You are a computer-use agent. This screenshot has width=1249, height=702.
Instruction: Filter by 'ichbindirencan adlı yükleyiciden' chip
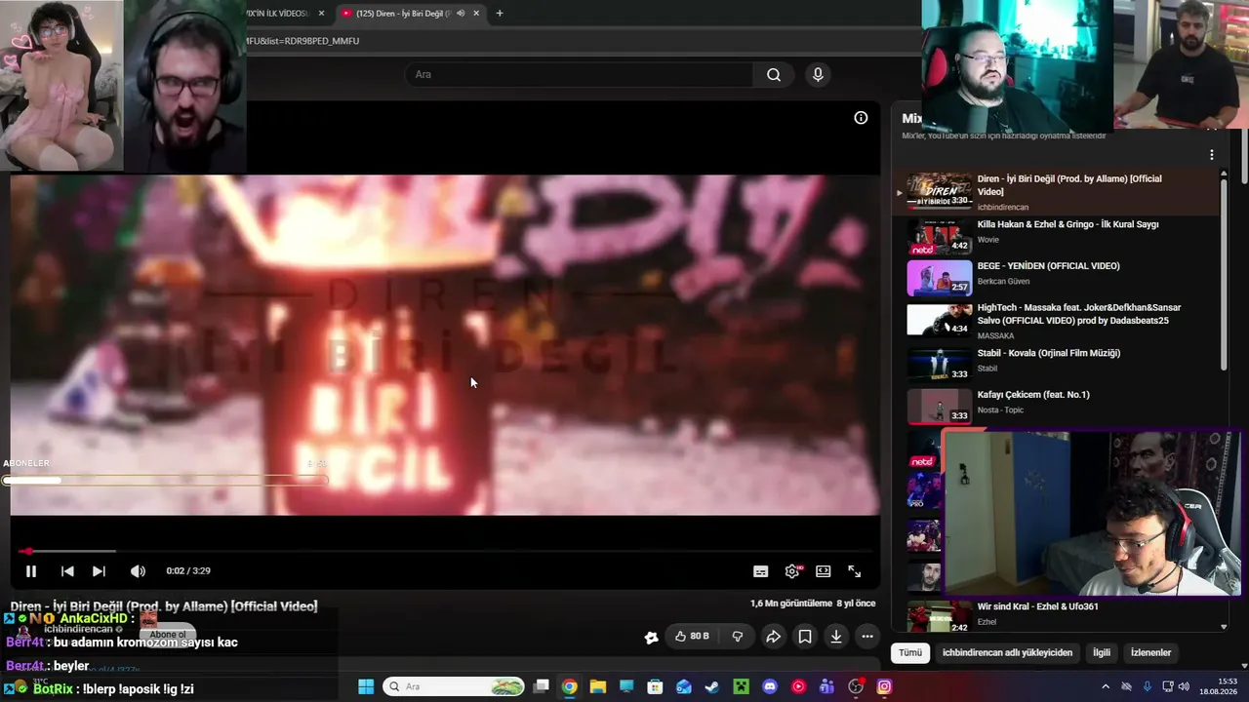(x=1007, y=652)
